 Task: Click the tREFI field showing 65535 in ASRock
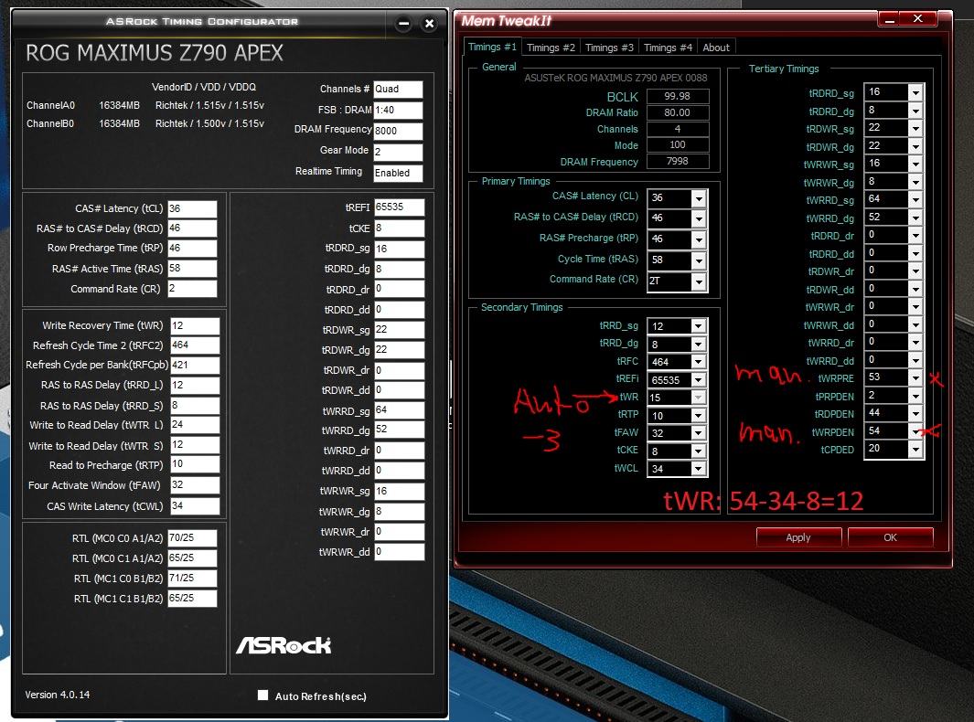pyautogui.click(x=399, y=207)
